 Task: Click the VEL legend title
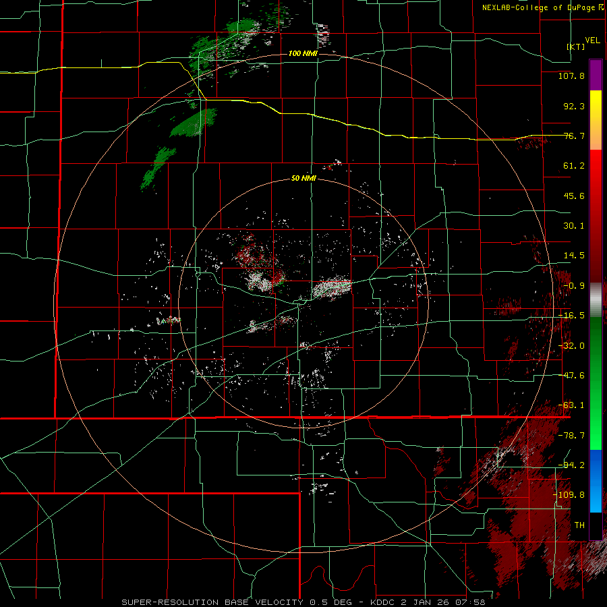click(592, 40)
